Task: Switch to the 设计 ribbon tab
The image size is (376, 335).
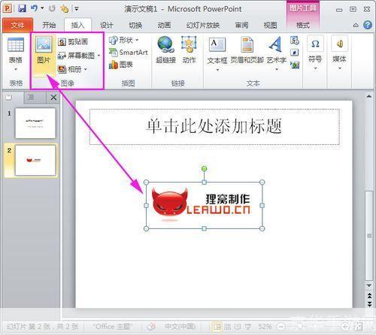Action: click(x=107, y=25)
